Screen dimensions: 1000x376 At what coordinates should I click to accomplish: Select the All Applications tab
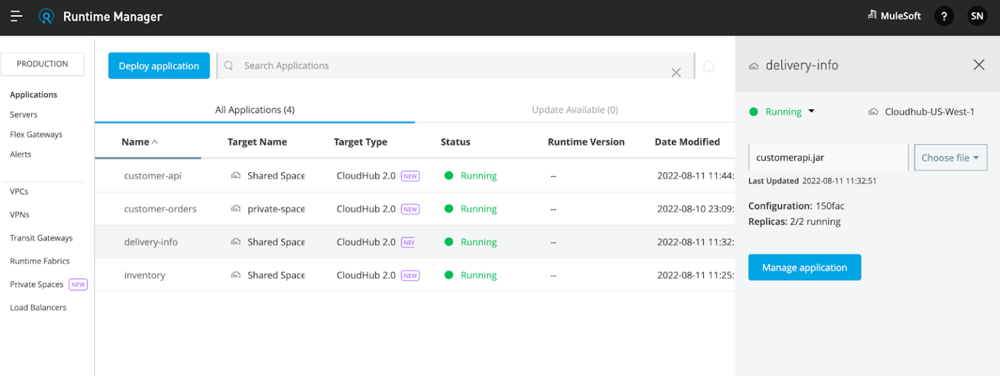tap(255, 109)
